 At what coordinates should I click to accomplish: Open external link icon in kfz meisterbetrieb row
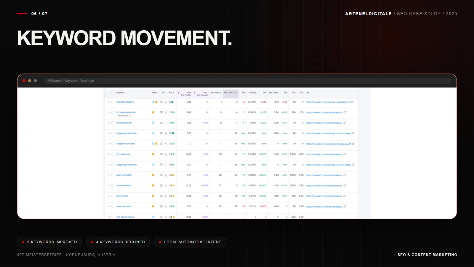[345, 112]
